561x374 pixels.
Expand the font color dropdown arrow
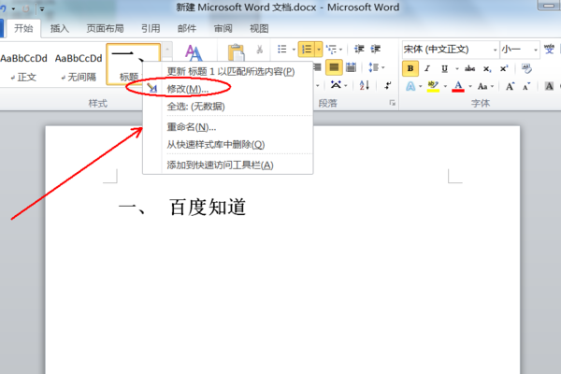point(470,86)
